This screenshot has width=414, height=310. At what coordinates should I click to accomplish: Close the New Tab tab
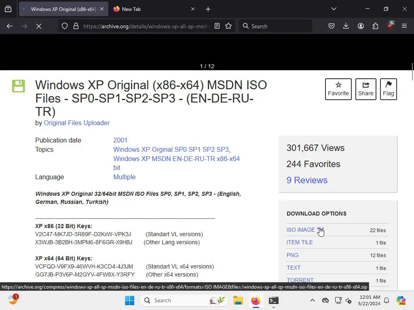coord(193,9)
